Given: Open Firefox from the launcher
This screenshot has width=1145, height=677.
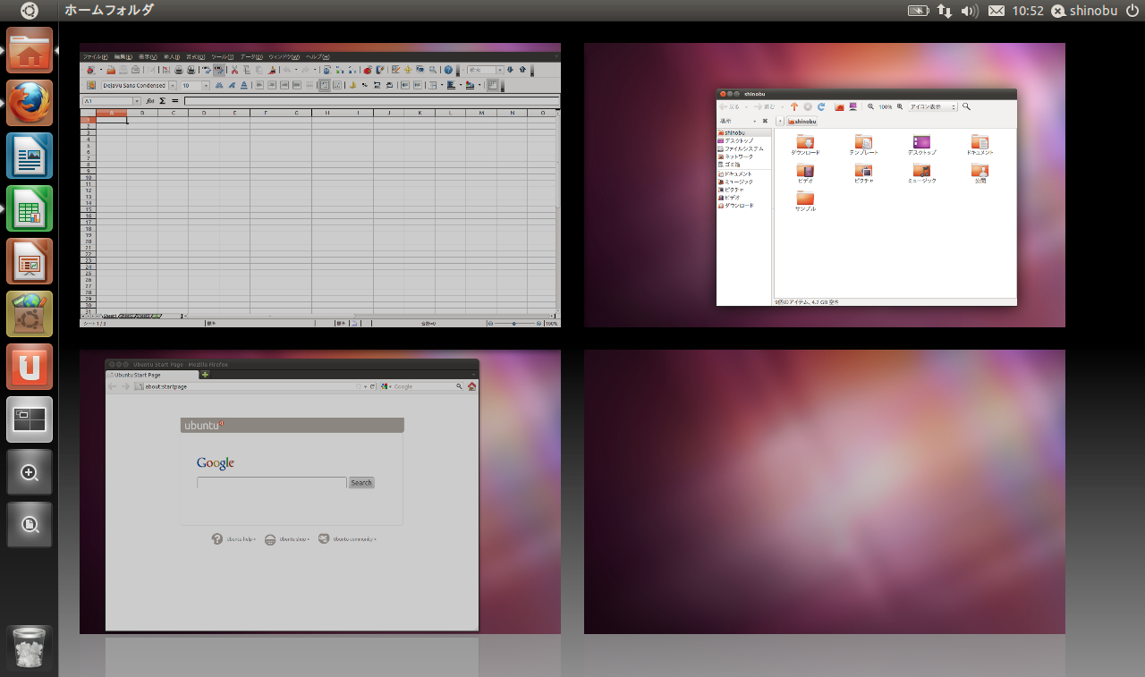Looking at the screenshot, I should tap(30, 103).
